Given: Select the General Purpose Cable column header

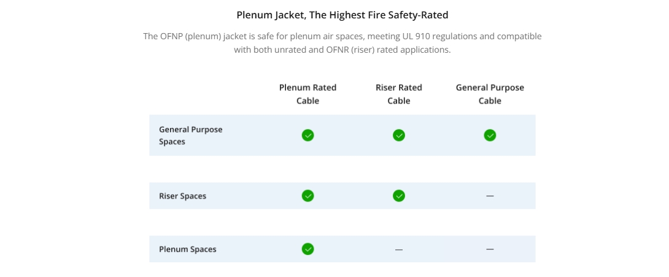Looking at the screenshot, I should 490,94.
